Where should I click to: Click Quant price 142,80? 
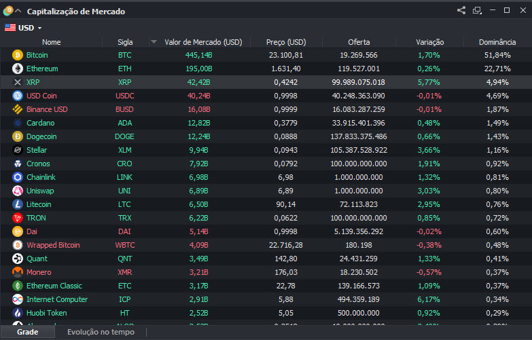coord(285,259)
